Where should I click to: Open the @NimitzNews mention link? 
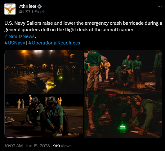20,36
